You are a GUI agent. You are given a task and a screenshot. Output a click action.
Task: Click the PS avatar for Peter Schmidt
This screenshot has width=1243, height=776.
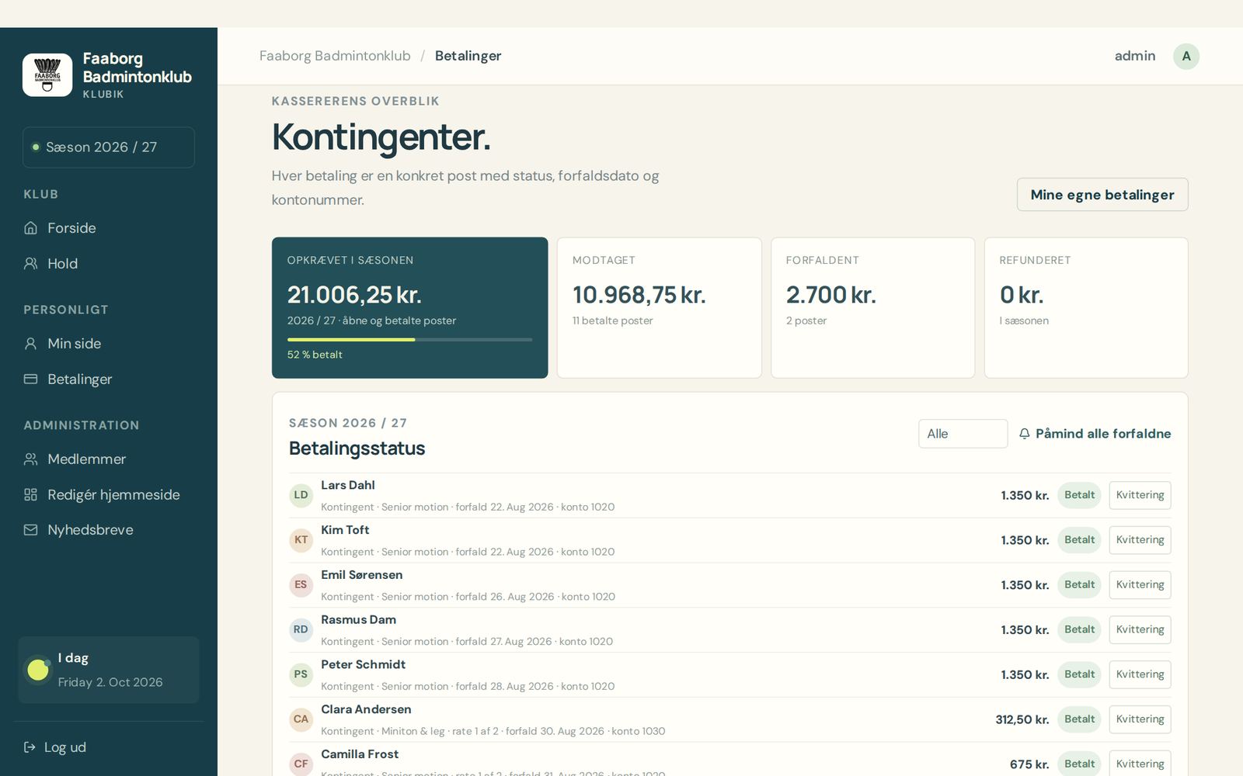click(301, 674)
